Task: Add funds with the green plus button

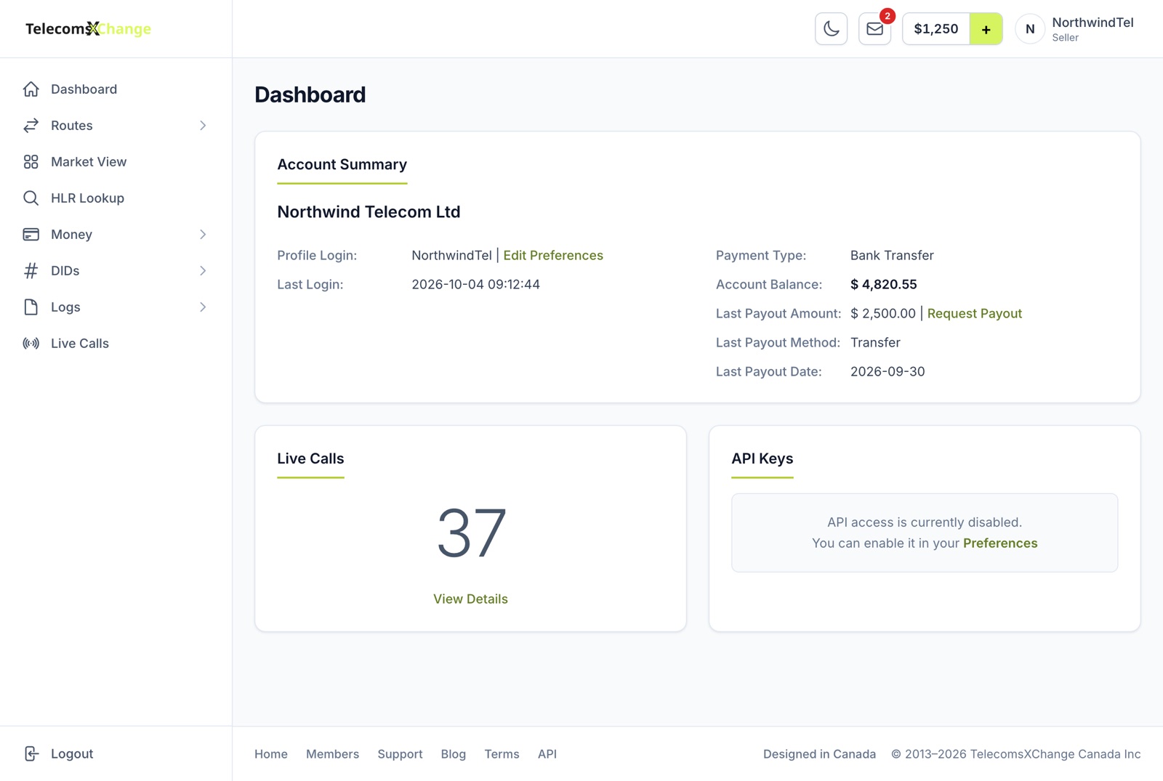Action: (x=986, y=29)
